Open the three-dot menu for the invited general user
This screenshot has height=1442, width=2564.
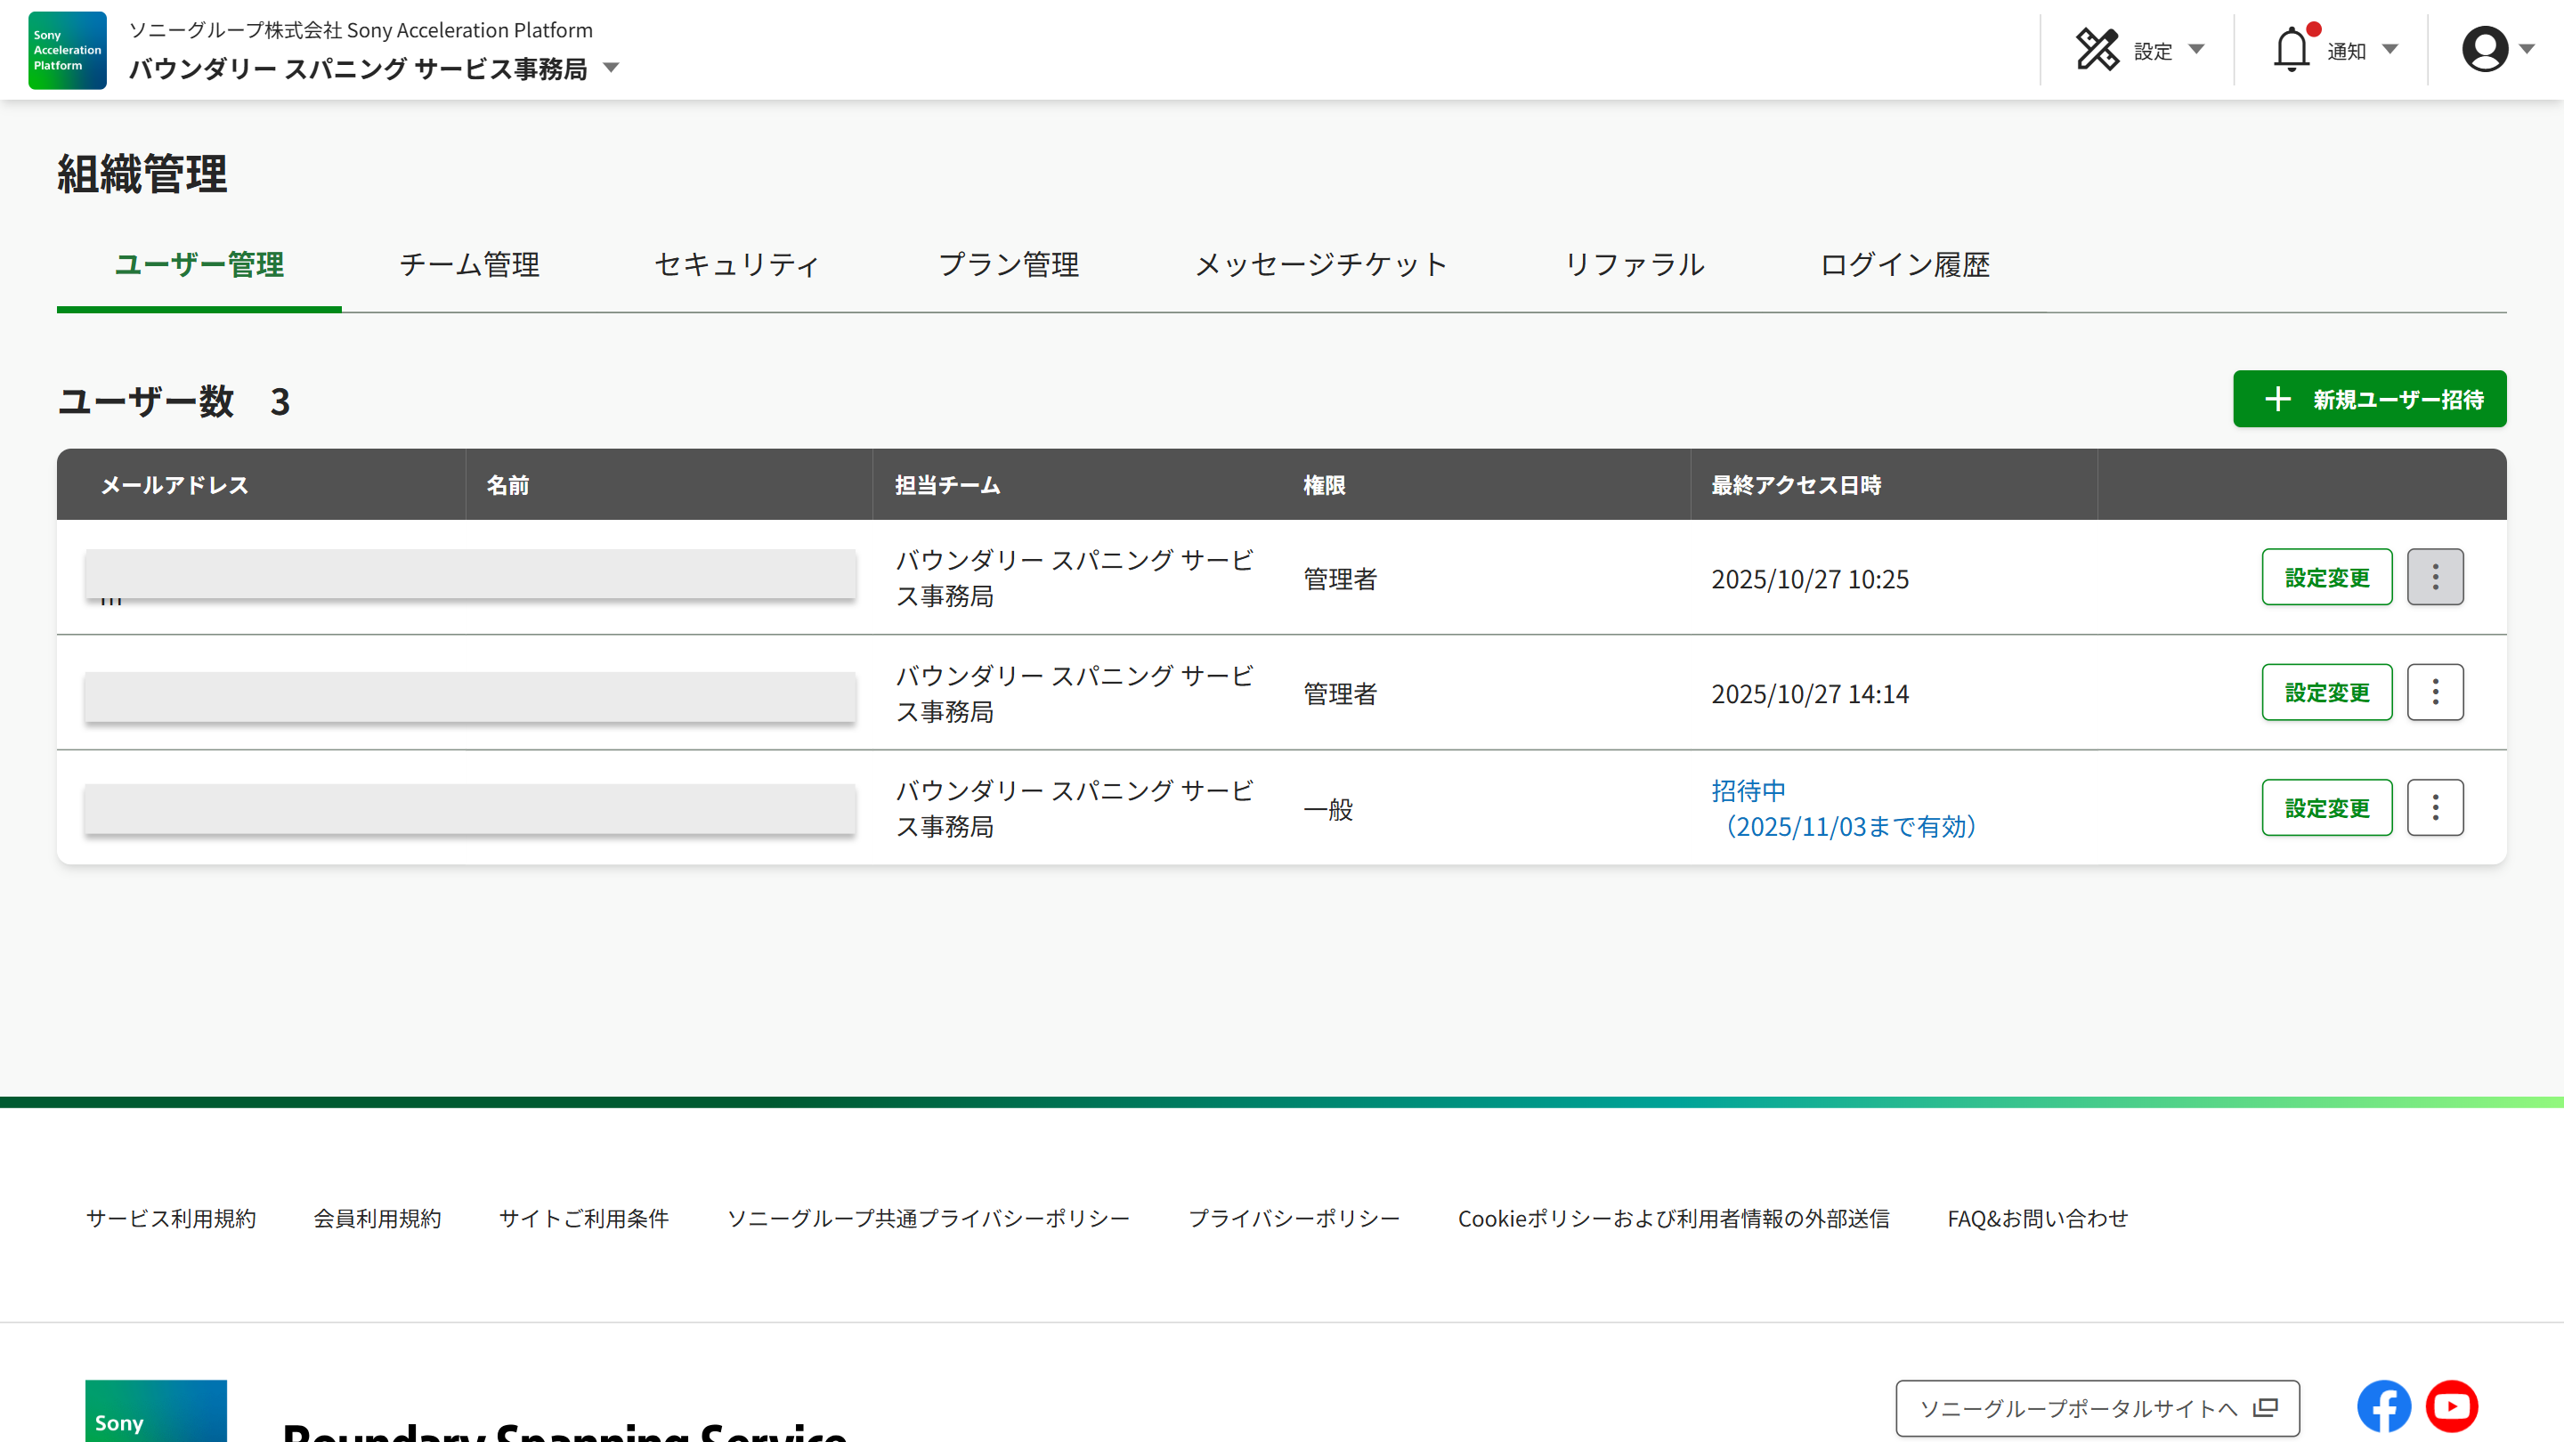click(x=2435, y=807)
